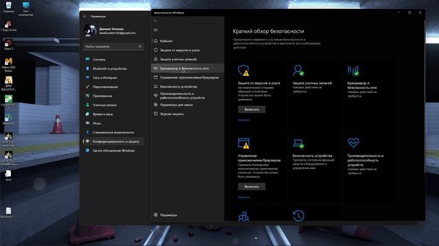The height and width of the screenshot is (246, 439).
Task: Click the Журнал защиты history sidebar icon
Action: [x=156, y=114]
